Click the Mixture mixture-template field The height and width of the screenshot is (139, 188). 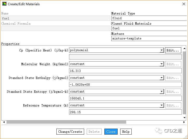coord(149,38)
